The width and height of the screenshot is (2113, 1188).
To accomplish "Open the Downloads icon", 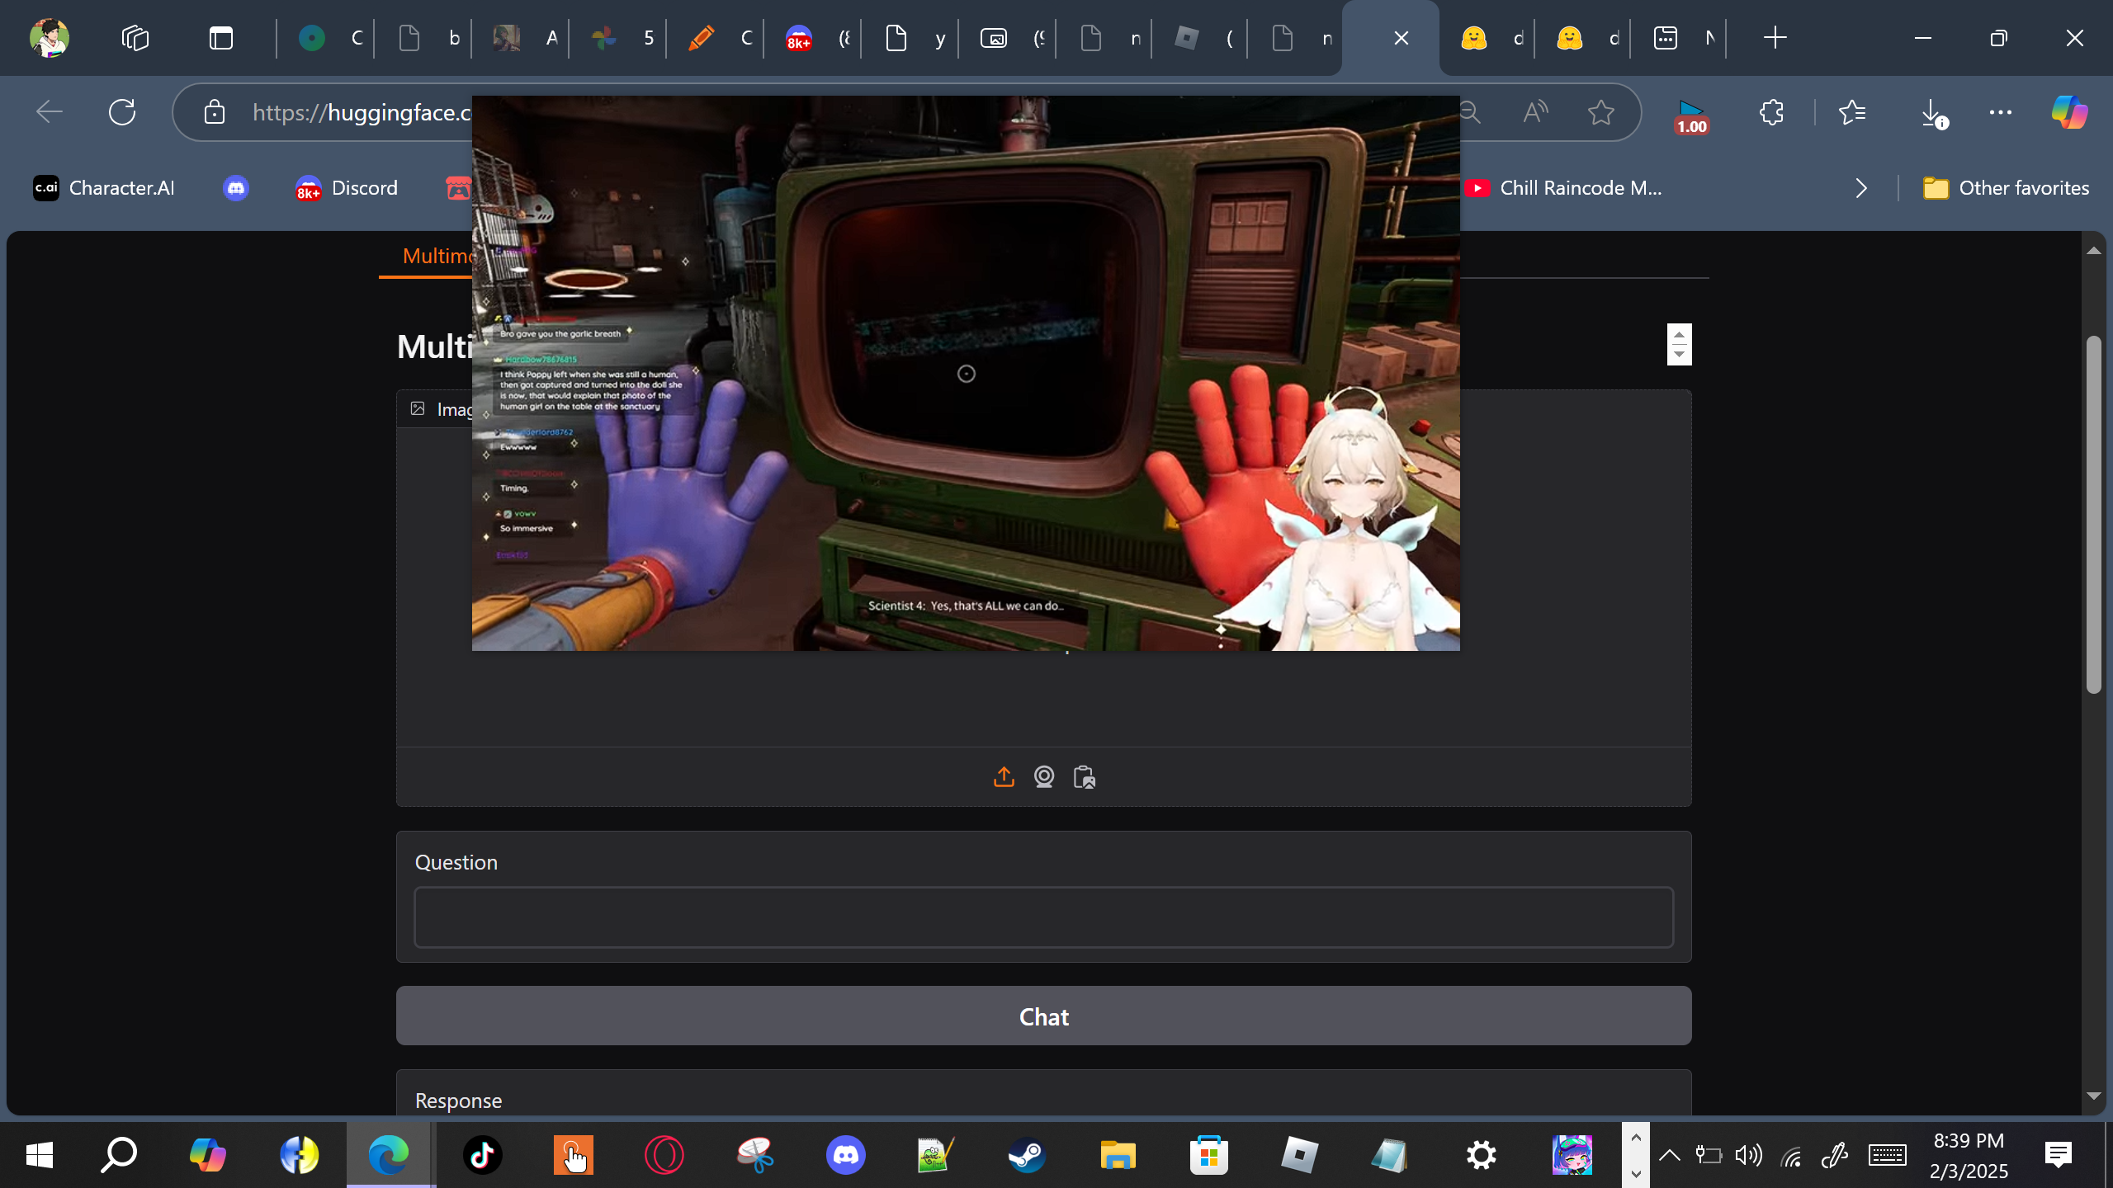I will 1934,113.
